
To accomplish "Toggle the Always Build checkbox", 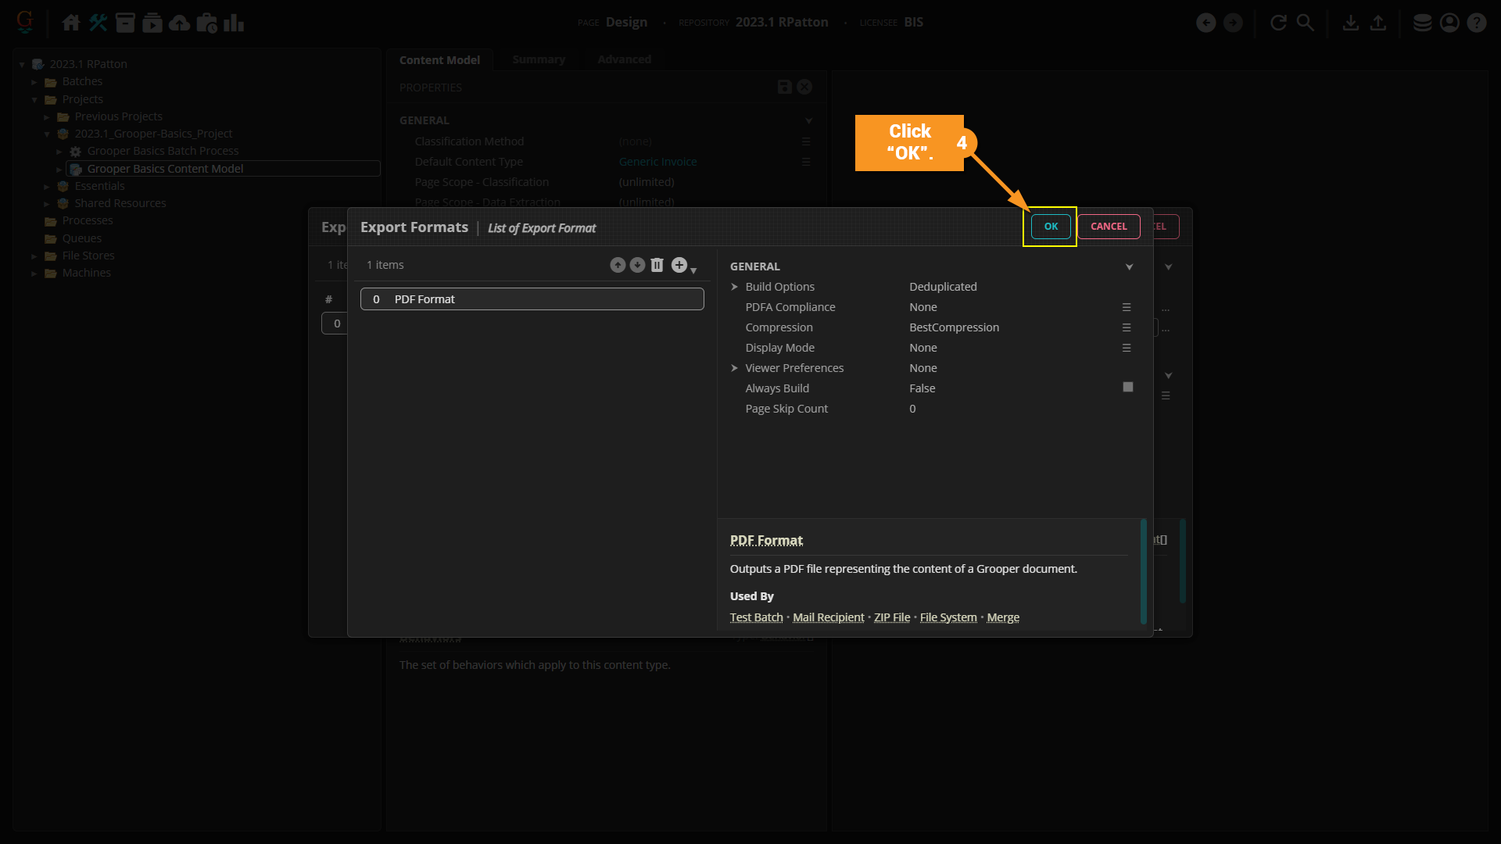I will 1127,388.
